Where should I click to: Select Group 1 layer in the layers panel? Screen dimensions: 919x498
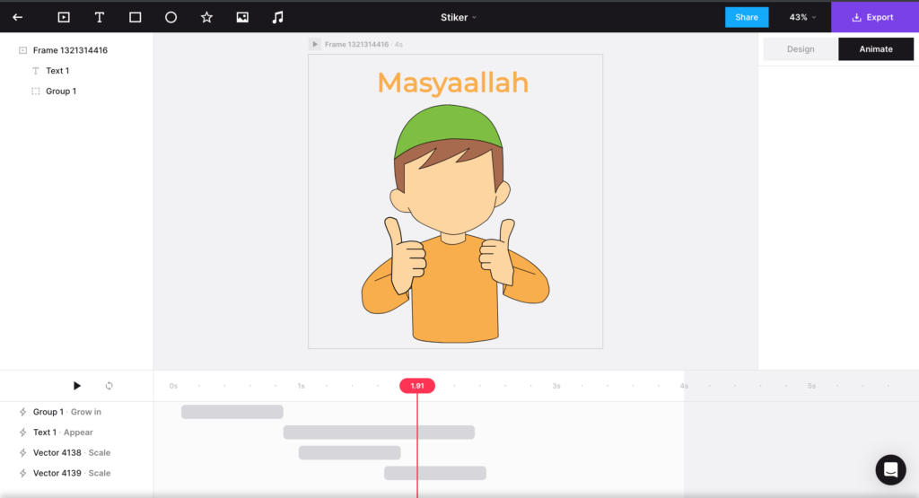click(61, 92)
